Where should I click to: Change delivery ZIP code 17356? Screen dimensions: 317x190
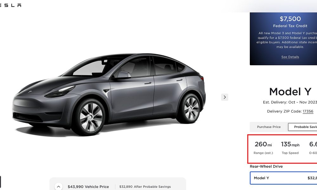click(308, 111)
